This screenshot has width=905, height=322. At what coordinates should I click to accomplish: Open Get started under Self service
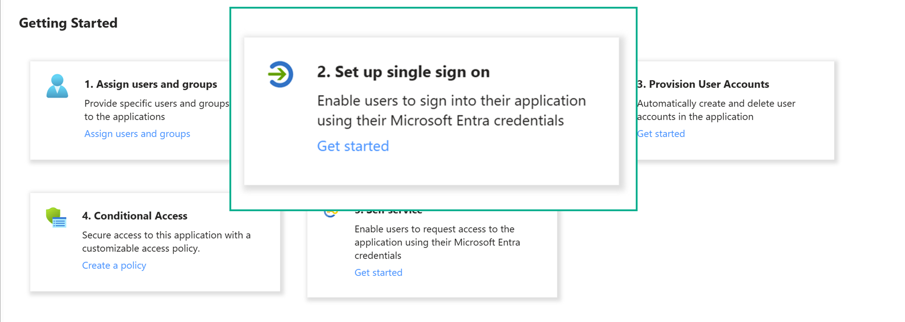click(x=378, y=272)
